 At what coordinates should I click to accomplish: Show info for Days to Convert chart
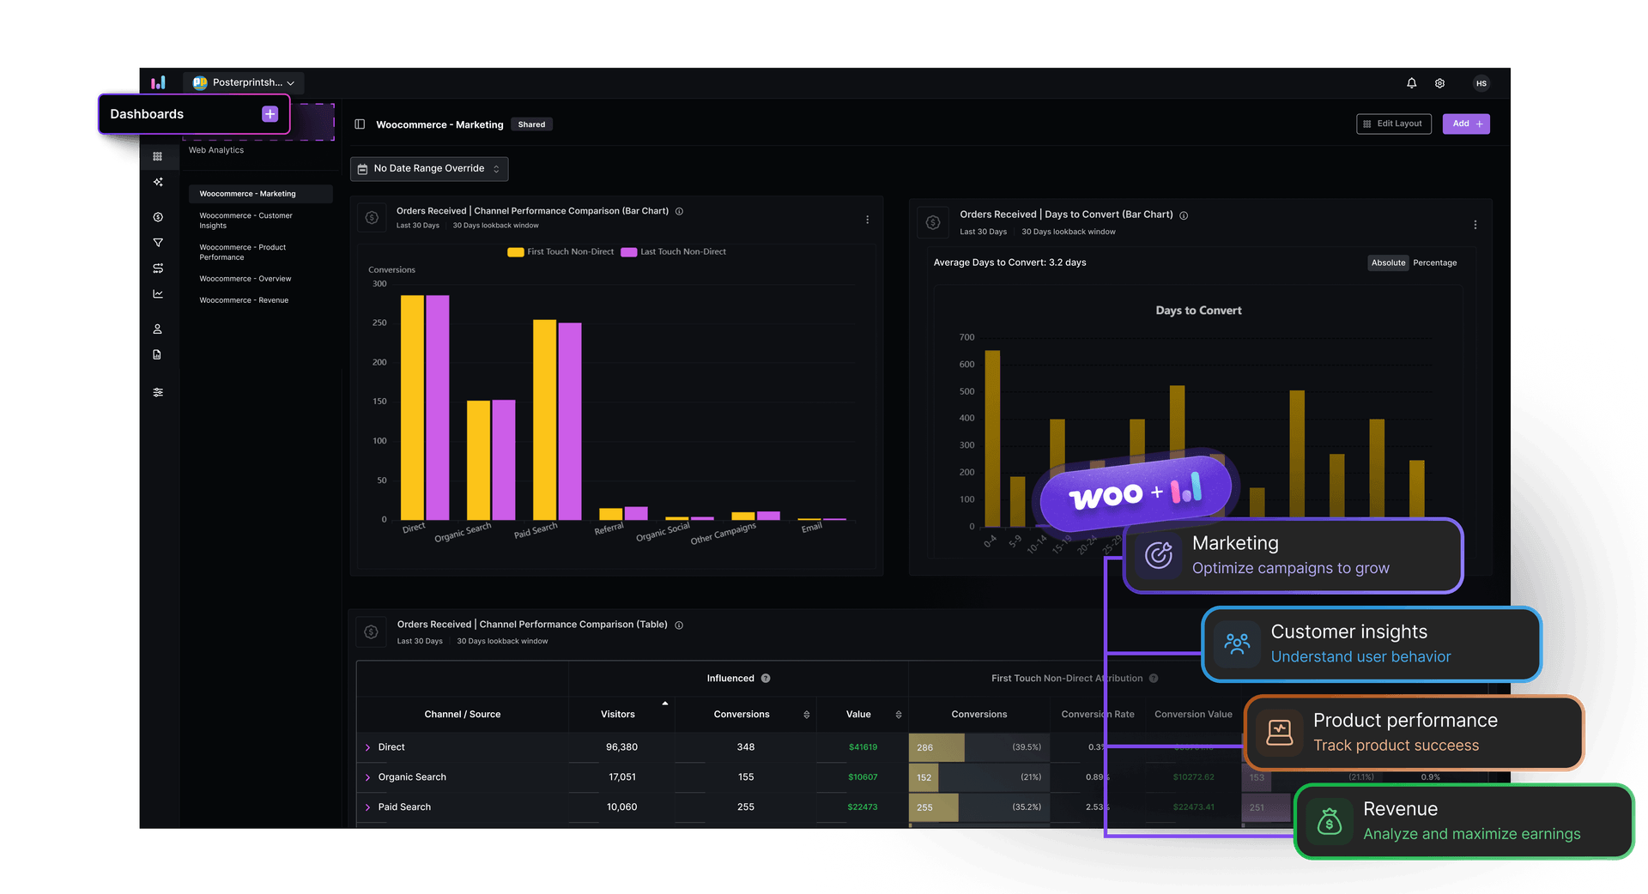tap(1184, 215)
